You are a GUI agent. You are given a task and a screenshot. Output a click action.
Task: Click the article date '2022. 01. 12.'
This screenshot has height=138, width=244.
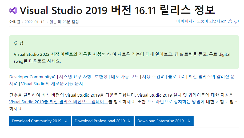35,22
